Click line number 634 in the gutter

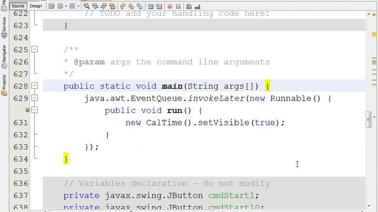tap(21, 159)
